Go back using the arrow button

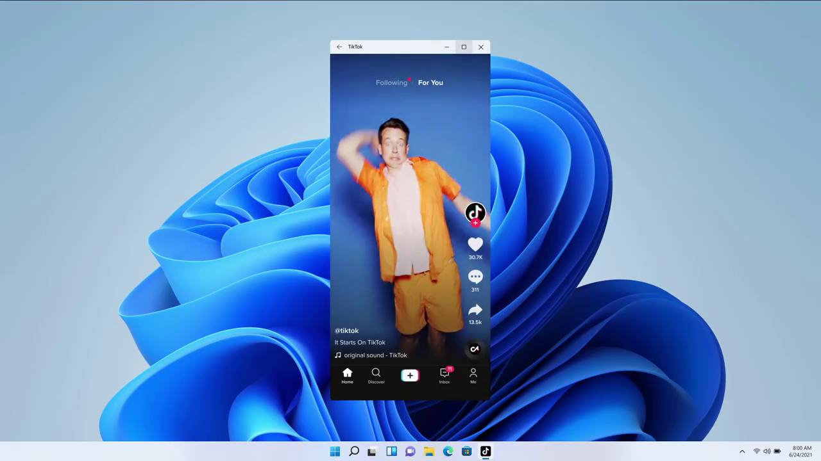[x=339, y=46]
